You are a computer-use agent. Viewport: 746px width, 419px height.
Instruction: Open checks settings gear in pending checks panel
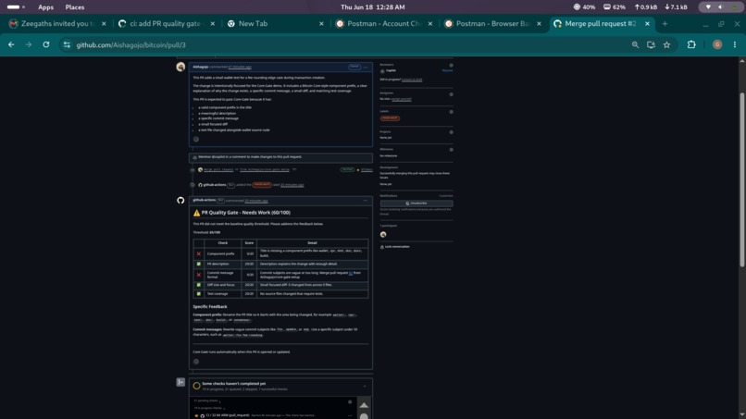350,401
